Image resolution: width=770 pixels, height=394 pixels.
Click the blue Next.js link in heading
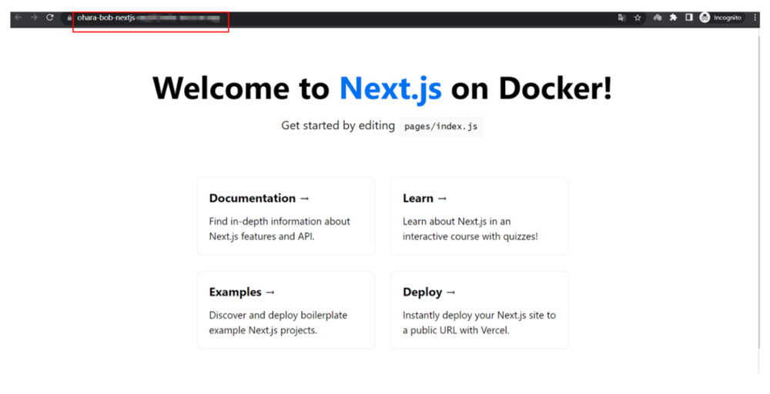(390, 88)
